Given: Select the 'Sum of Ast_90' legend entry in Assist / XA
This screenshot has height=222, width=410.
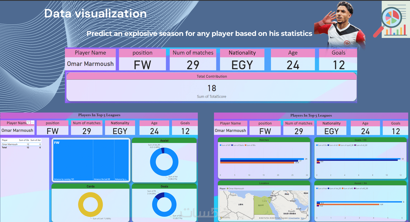Looking at the screenshot, I should click(334, 188).
